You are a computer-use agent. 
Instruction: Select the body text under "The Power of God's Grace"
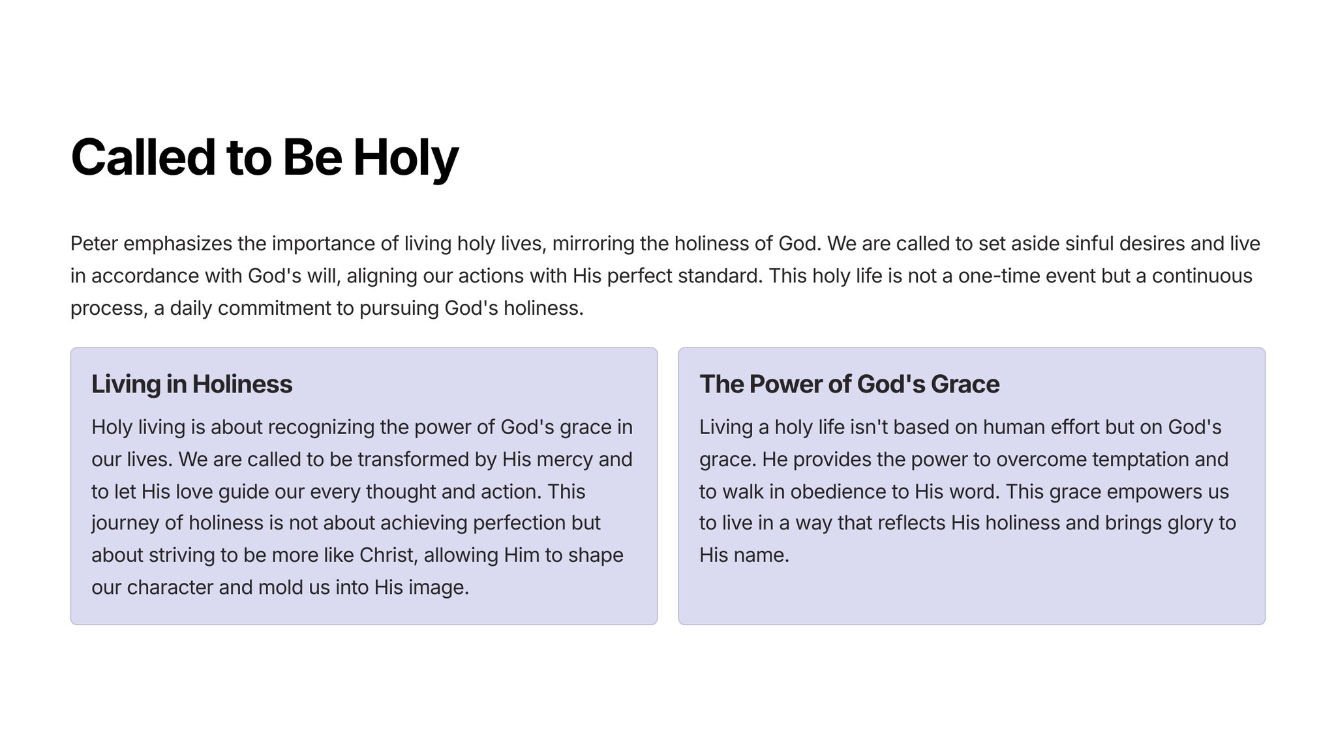coord(967,491)
